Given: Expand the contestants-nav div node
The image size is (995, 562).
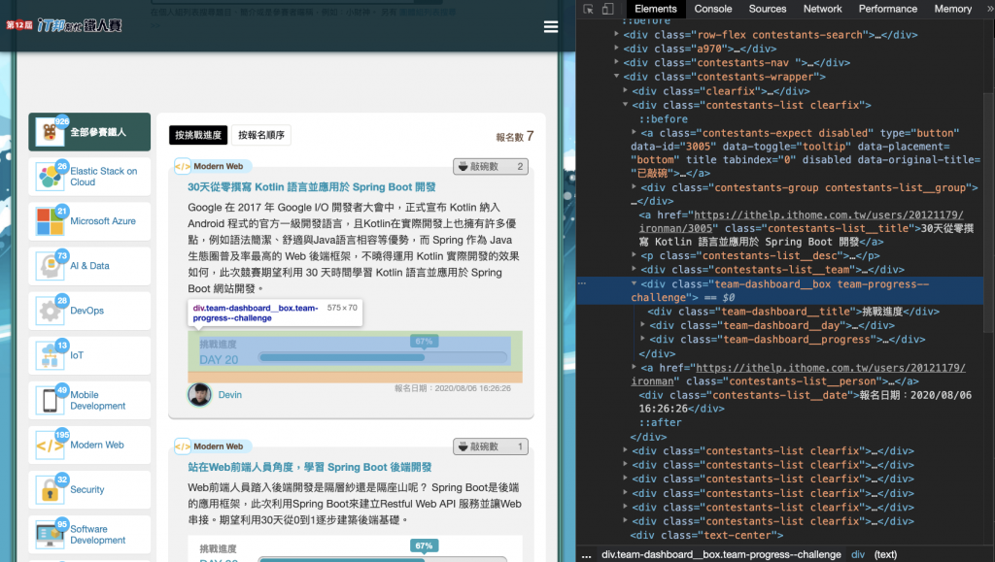Looking at the screenshot, I should (x=616, y=63).
